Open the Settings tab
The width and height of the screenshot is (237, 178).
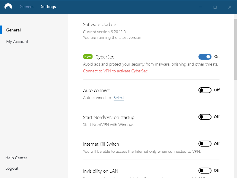click(x=48, y=7)
